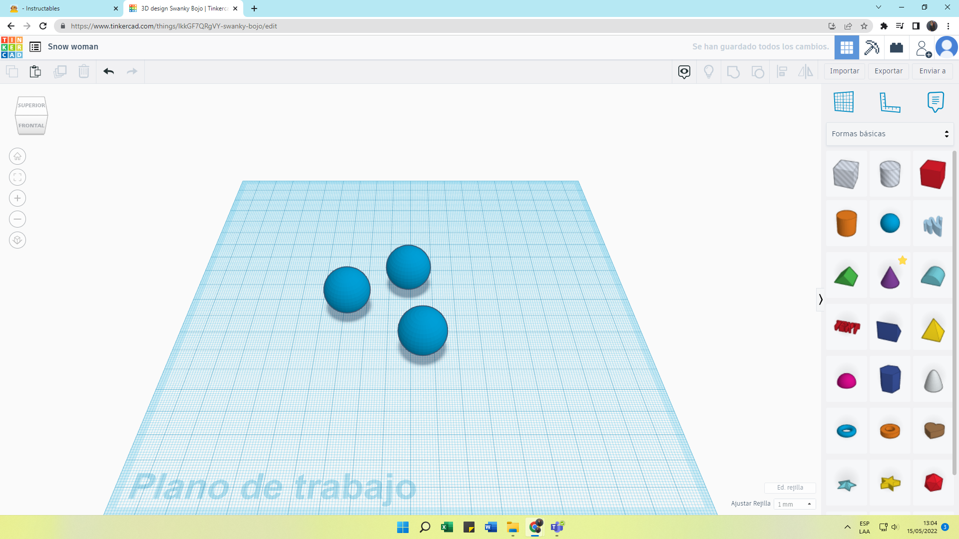The width and height of the screenshot is (959, 539).
Task: Select the yellow star shape
Action: pyautogui.click(x=890, y=483)
